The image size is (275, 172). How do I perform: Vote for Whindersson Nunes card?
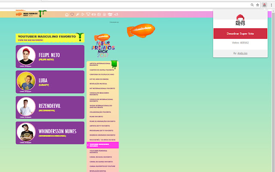[x=50, y=133]
